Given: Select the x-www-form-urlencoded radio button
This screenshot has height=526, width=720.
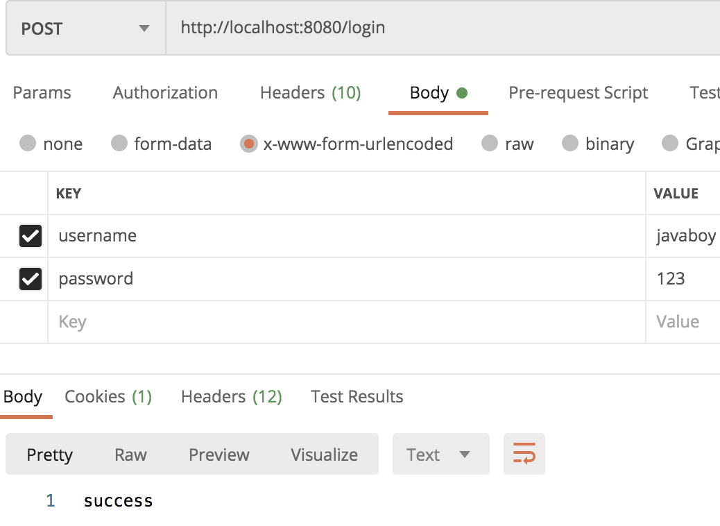Looking at the screenshot, I should [249, 144].
